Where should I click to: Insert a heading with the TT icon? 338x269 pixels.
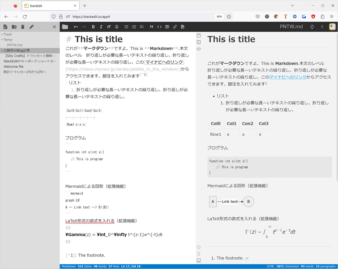[x=109, y=27]
